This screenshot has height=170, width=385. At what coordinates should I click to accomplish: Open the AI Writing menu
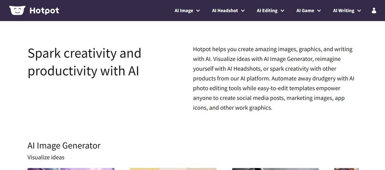pos(344,11)
